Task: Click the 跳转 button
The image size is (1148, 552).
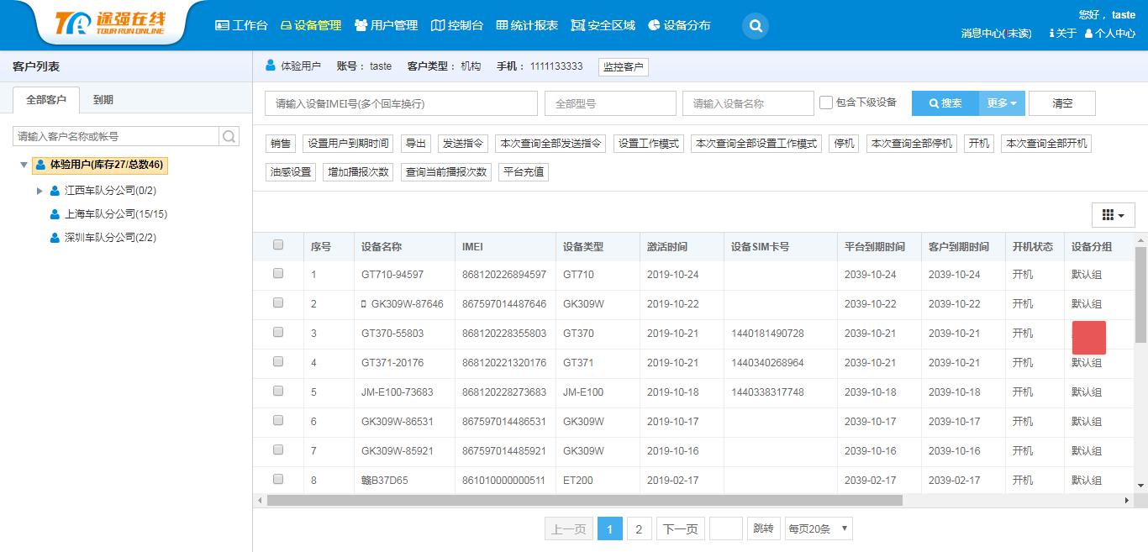Action: coord(763,528)
